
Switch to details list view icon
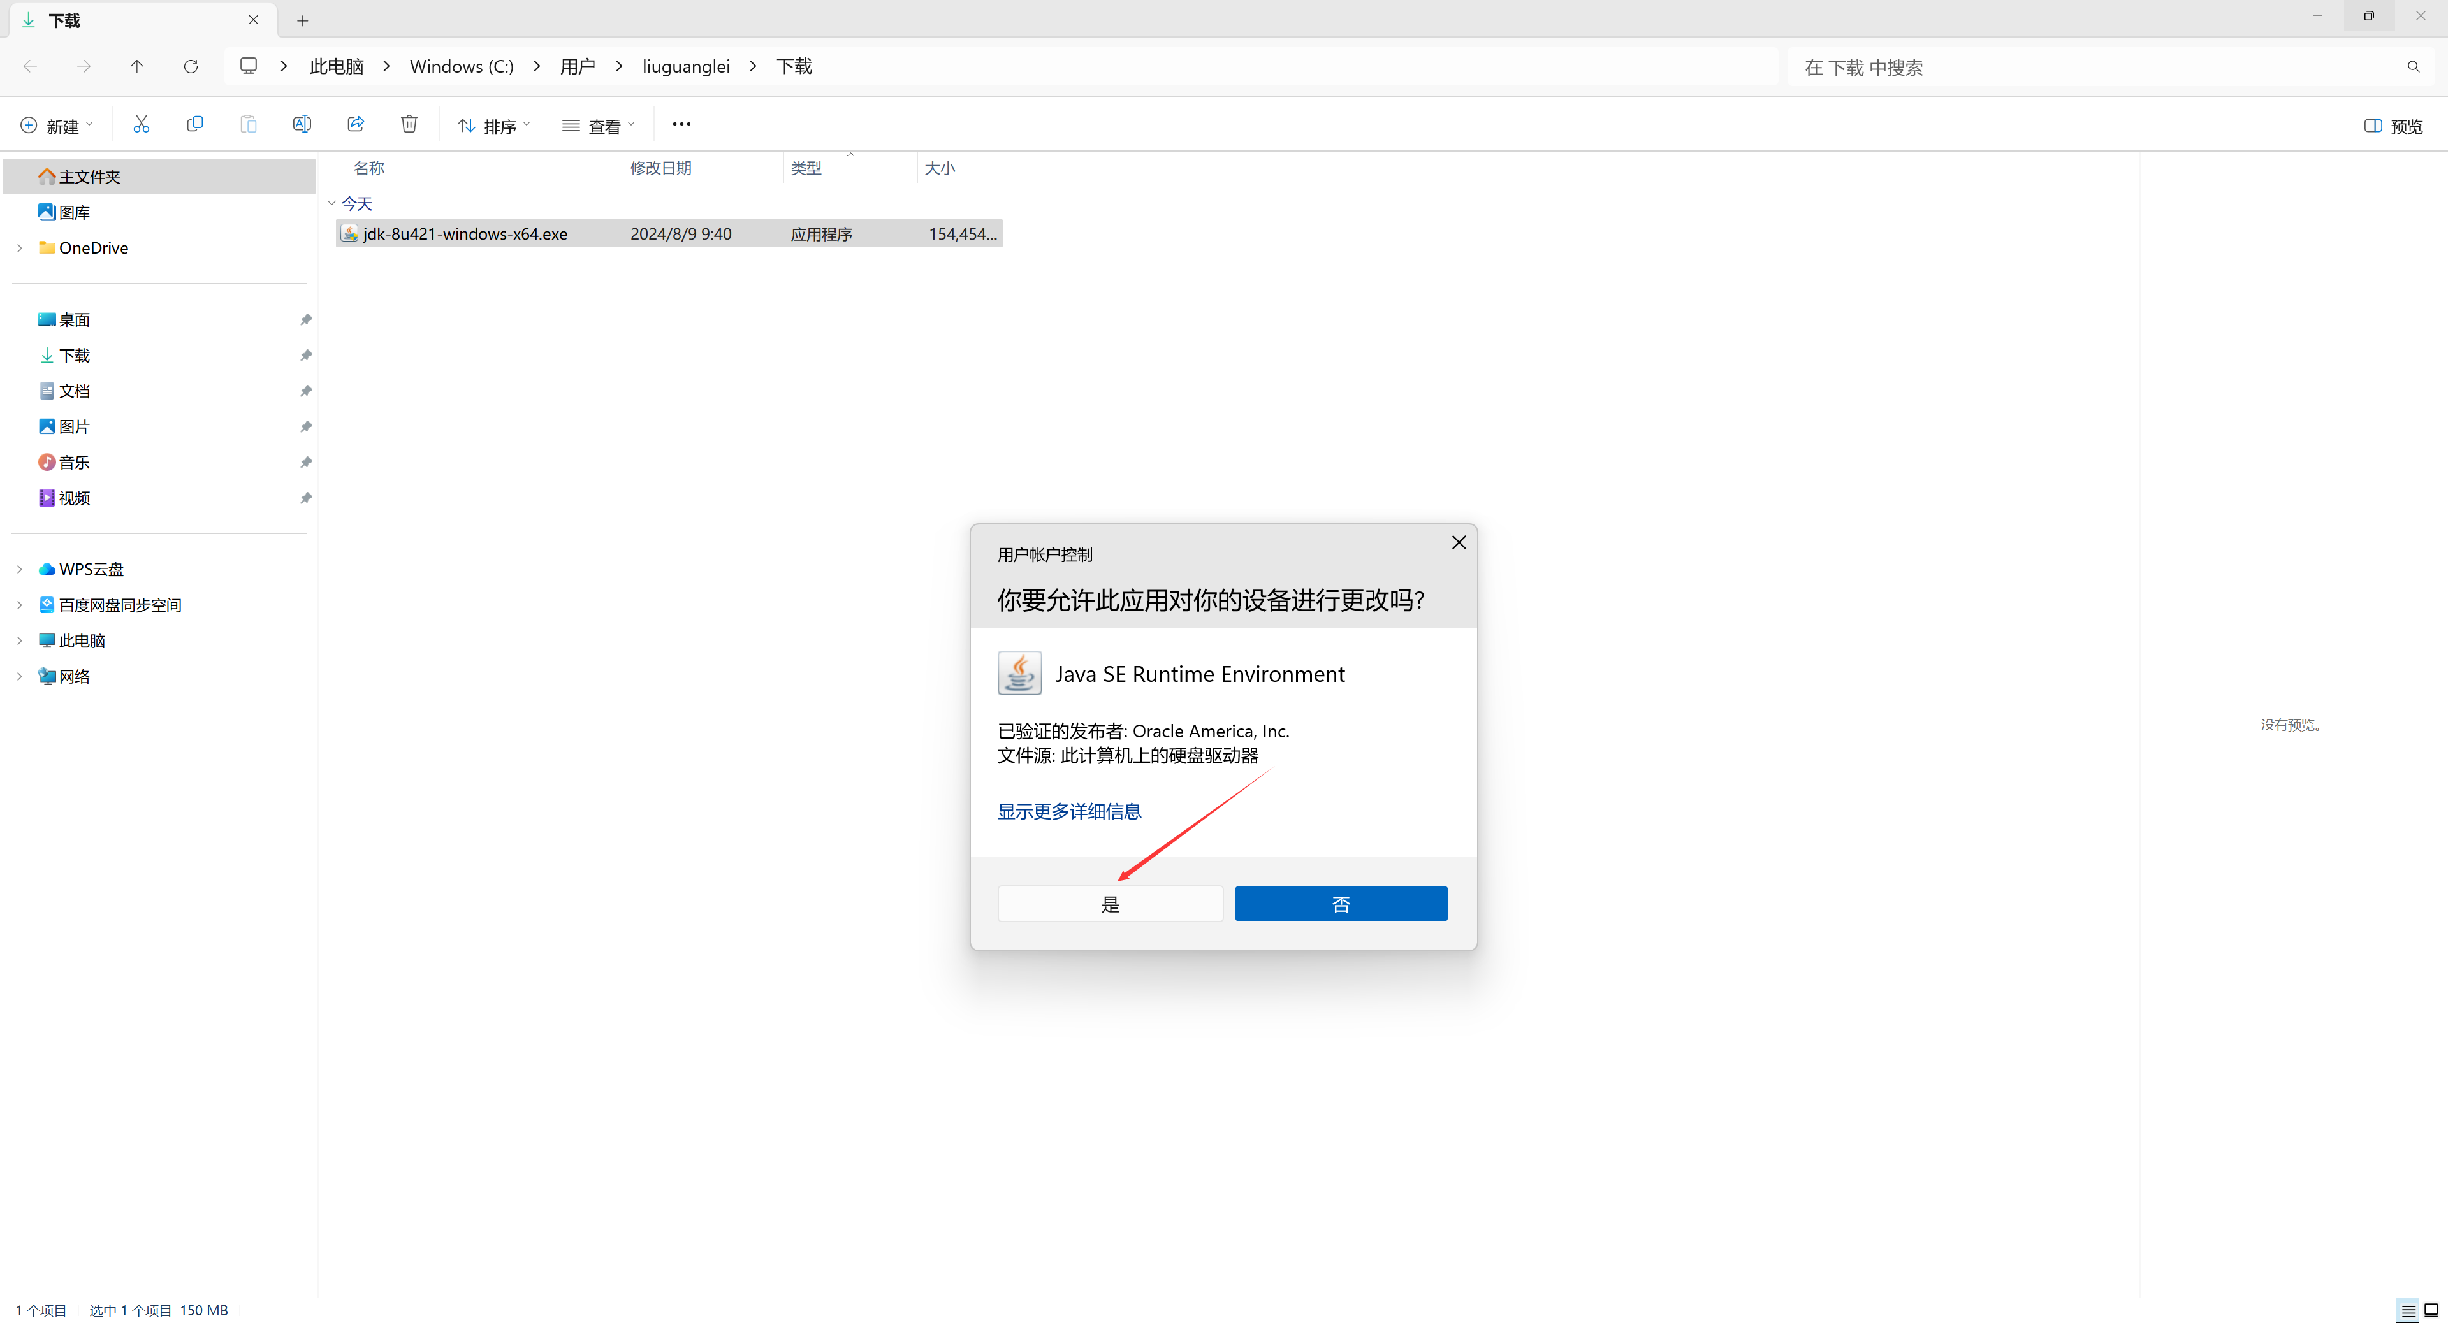[x=2407, y=1311]
